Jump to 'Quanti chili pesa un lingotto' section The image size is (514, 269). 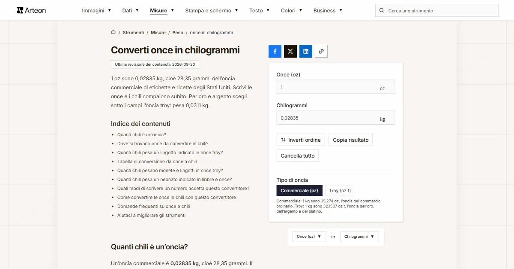pyautogui.click(x=170, y=152)
